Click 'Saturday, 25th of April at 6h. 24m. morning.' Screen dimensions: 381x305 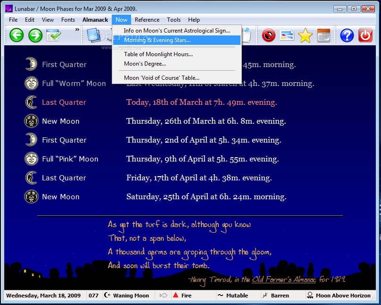click(206, 197)
